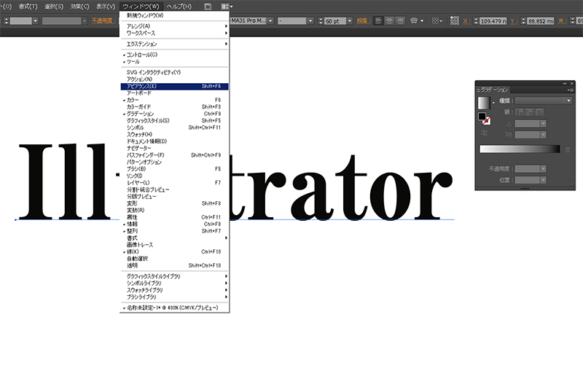Viewport: 583px width, 379px height.
Task: Click the align right paragraph icon
Action: pos(399,21)
